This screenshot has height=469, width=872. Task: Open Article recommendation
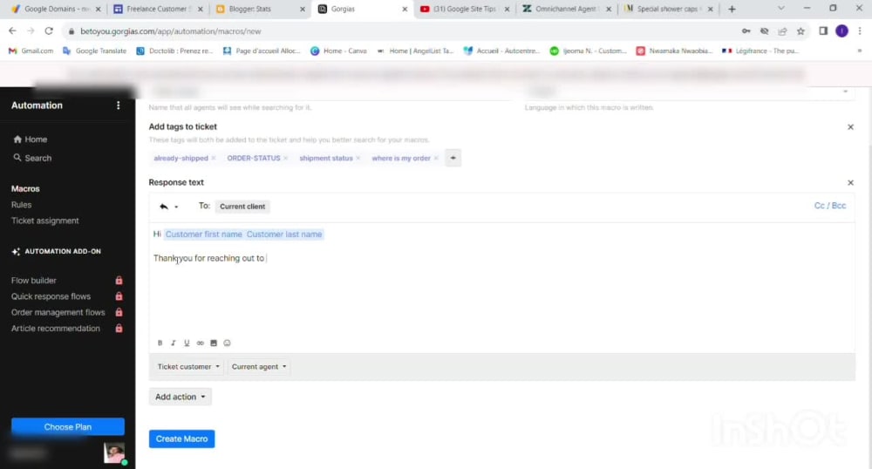[56, 329]
